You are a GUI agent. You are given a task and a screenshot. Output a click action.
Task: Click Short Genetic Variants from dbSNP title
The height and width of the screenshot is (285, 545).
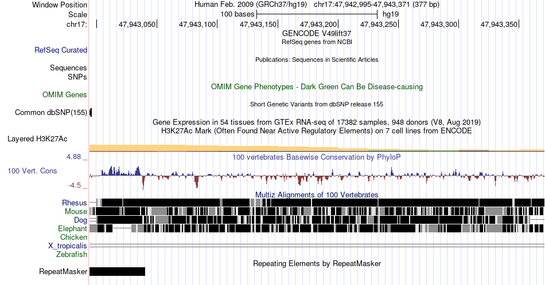(317, 104)
